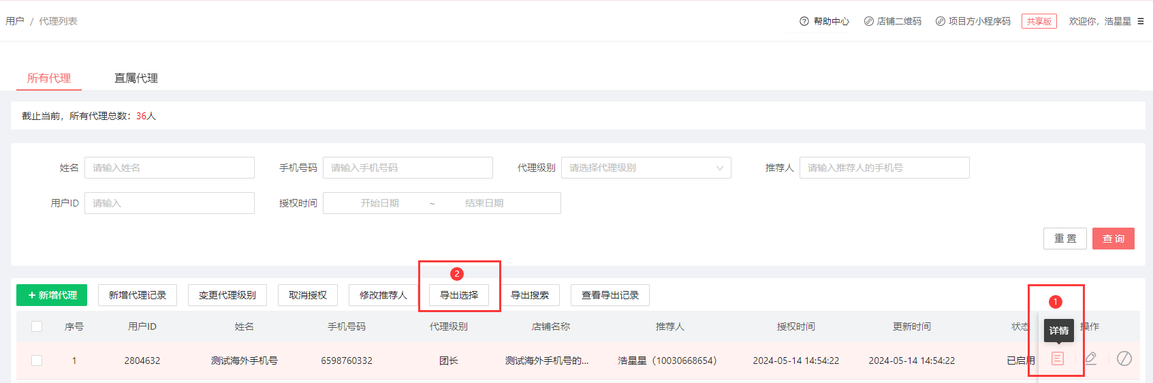Click the edit pencil icon in row 1
Viewport: 1153px width, 383px height.
1090,358
